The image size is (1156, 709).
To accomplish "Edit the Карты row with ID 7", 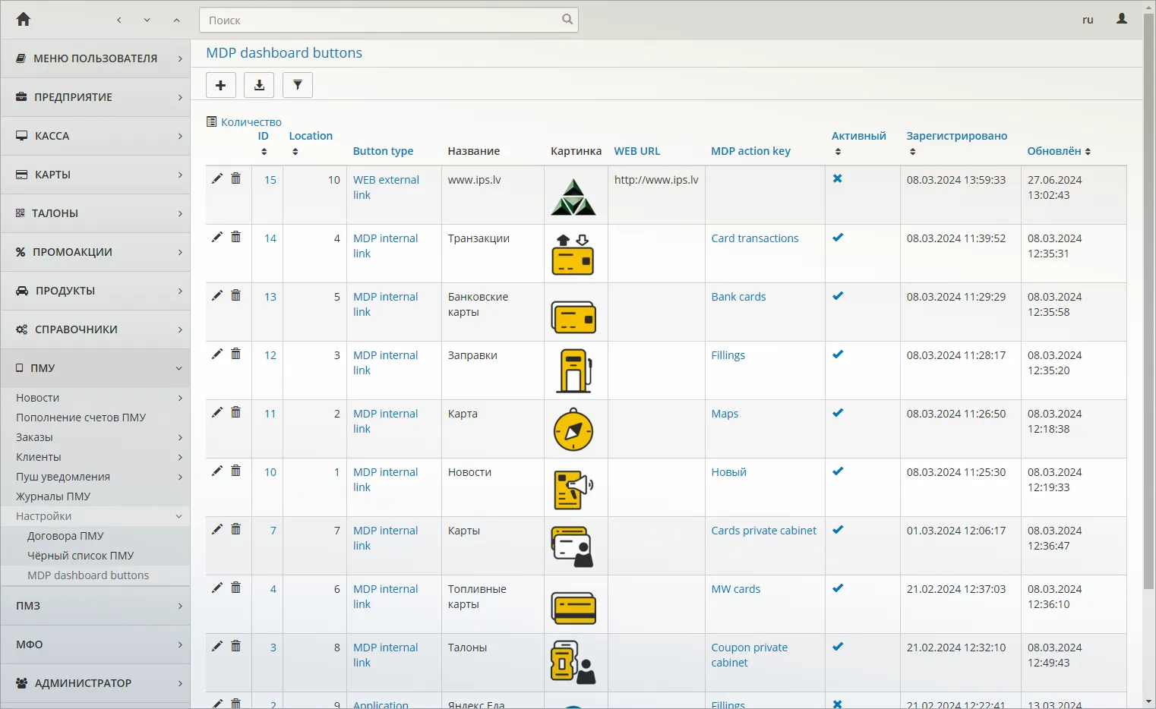I will (x=217, y=529).
